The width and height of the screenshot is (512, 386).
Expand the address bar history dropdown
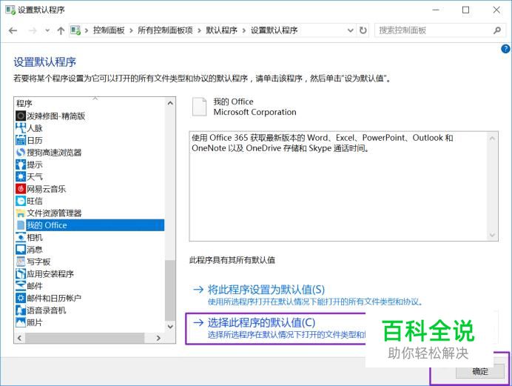[351, 30]
